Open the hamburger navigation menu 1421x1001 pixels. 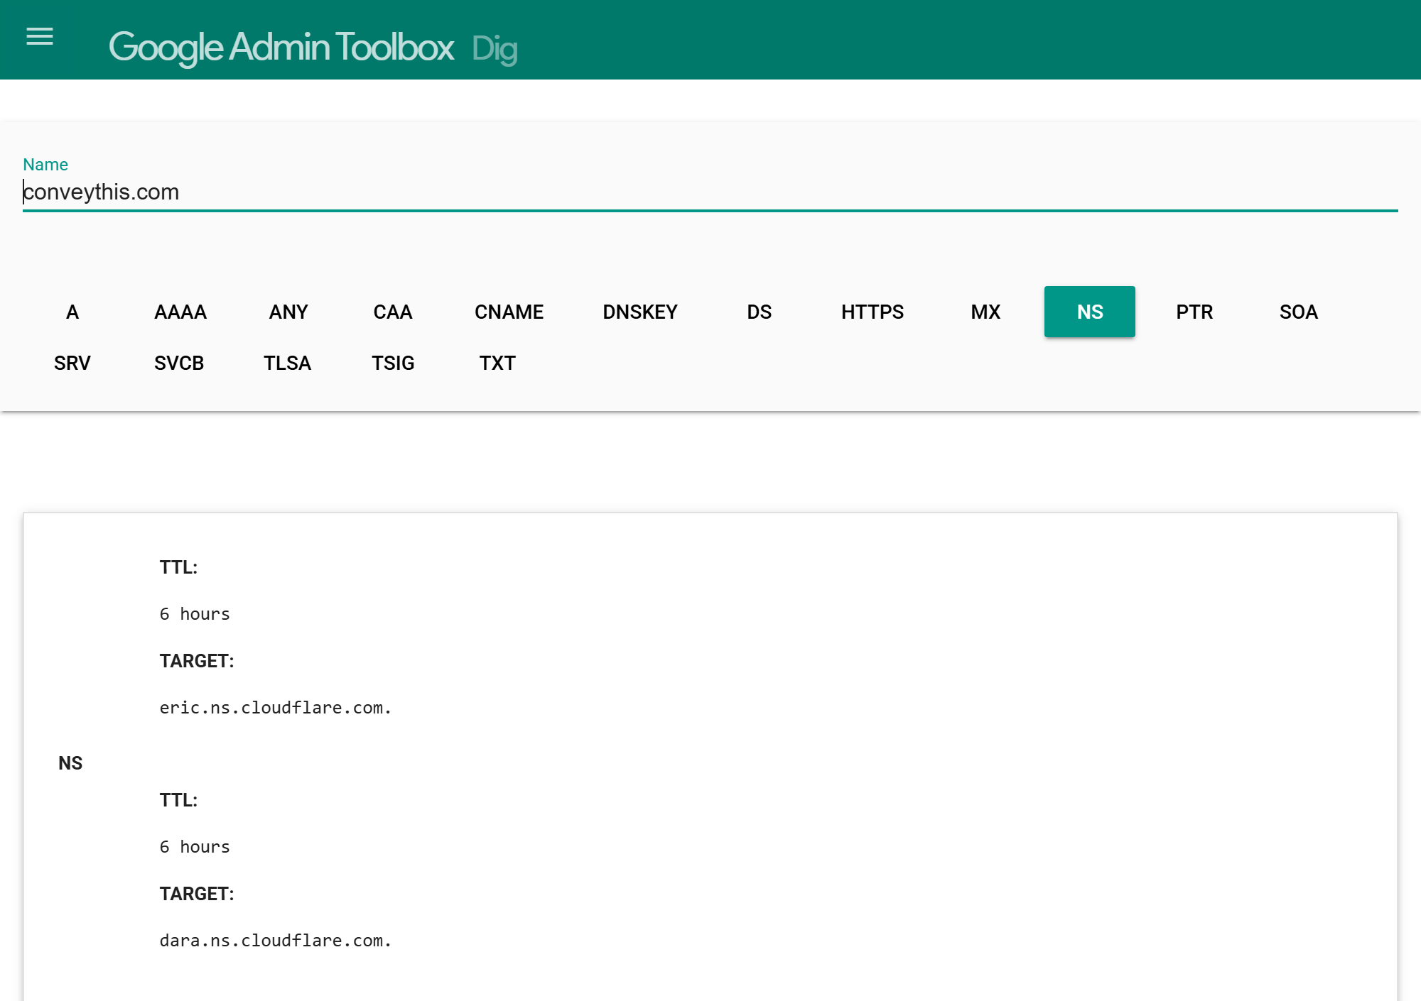[40, 36]
